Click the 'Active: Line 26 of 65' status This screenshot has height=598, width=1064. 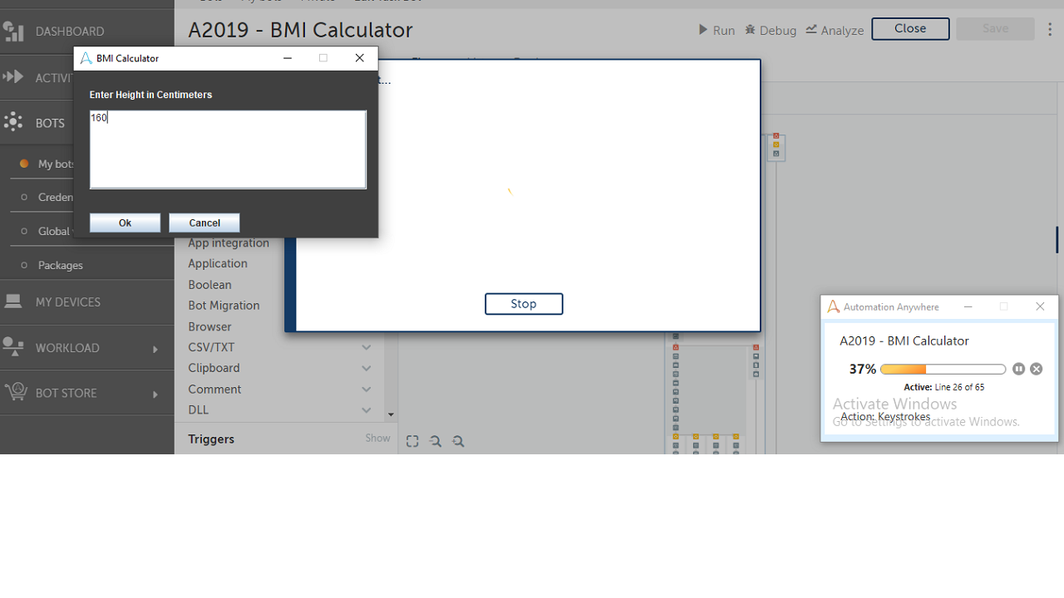943,387
